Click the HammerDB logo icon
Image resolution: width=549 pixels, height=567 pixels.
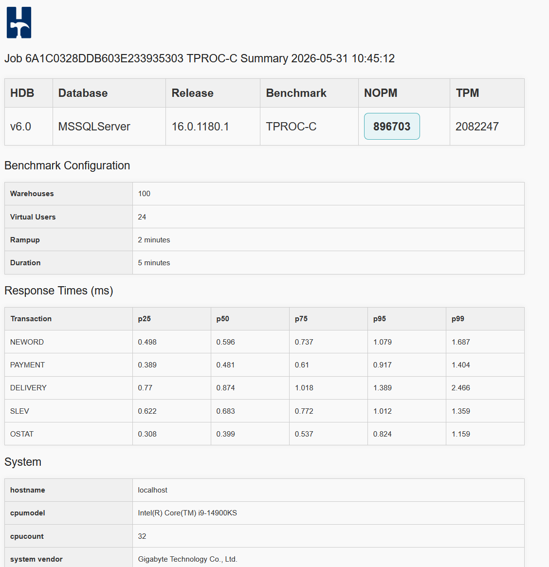[x=19, y=22]
